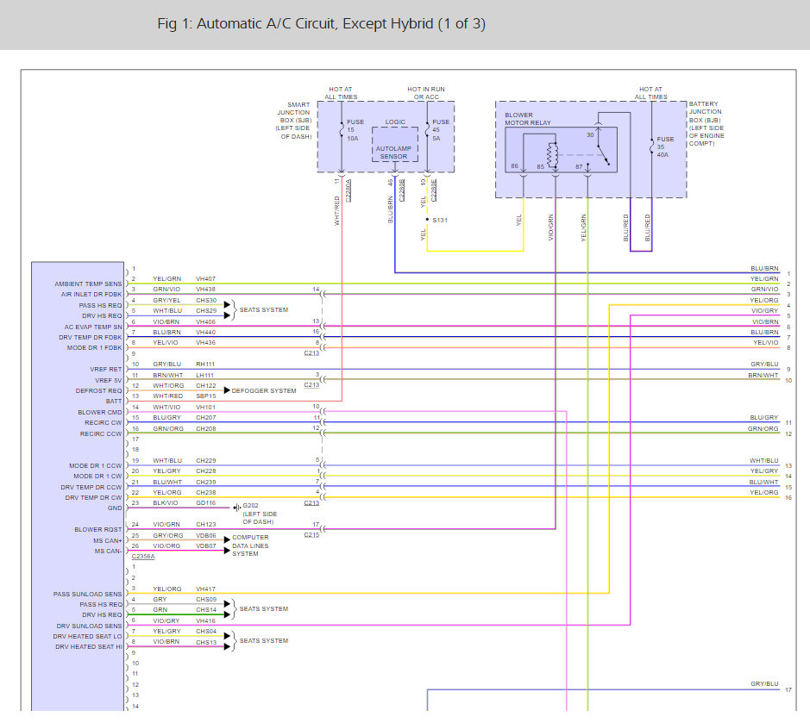This screenshot has width=810, height=723.
Task: Select the relay switch contact near pin 30
Action: point(603,153)
